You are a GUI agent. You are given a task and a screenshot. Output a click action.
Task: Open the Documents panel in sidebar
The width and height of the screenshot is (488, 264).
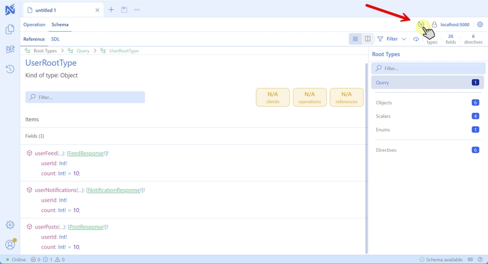(10, 29)
